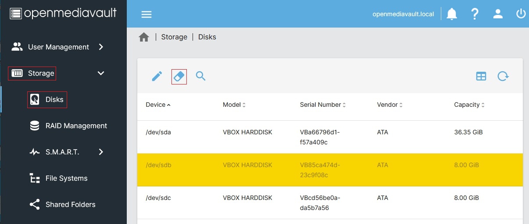Open the help question mark icon
Image resolution: width=529 pixels, height=224 pixels.
[474, 14]
